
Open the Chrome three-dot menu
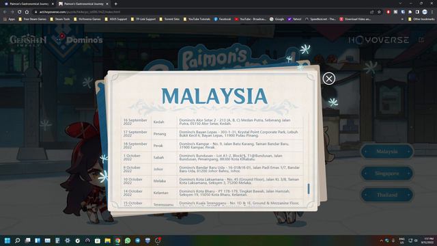pos(432,12)
